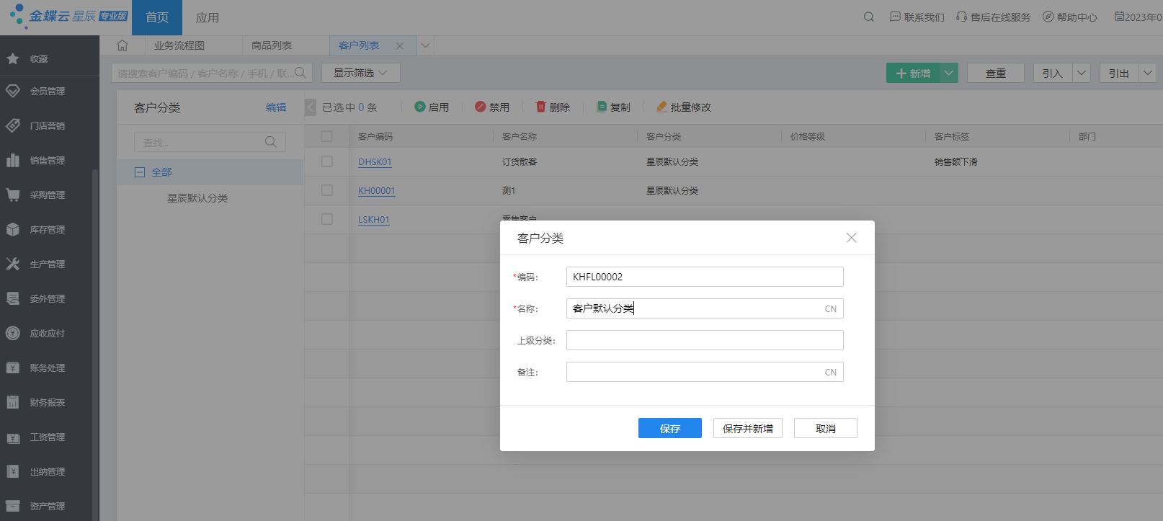Click the top search magnifier icon
The width and height of the screenshot is (1163, 521).
(869, 17)
